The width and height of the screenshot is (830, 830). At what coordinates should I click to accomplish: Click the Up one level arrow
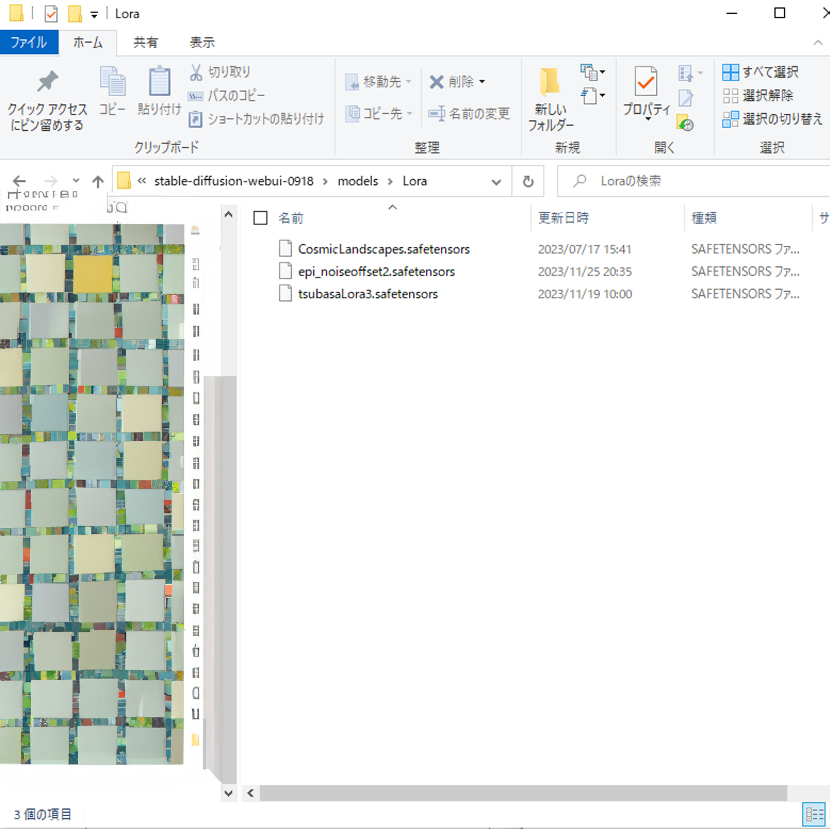(98, 181)
